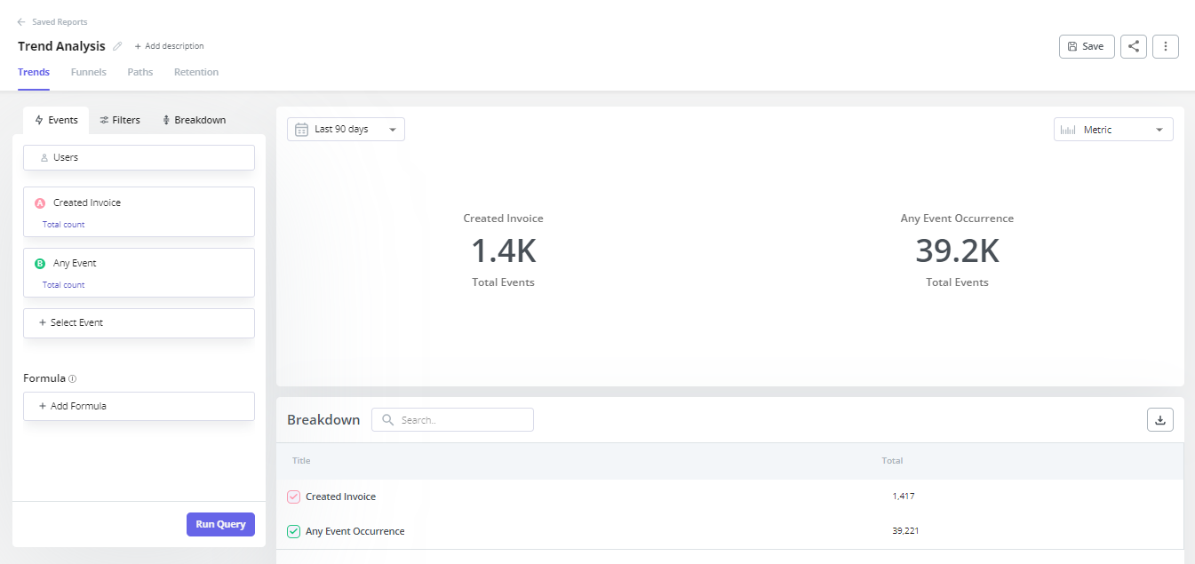Click the Run Query button

[x=220, y=524]
